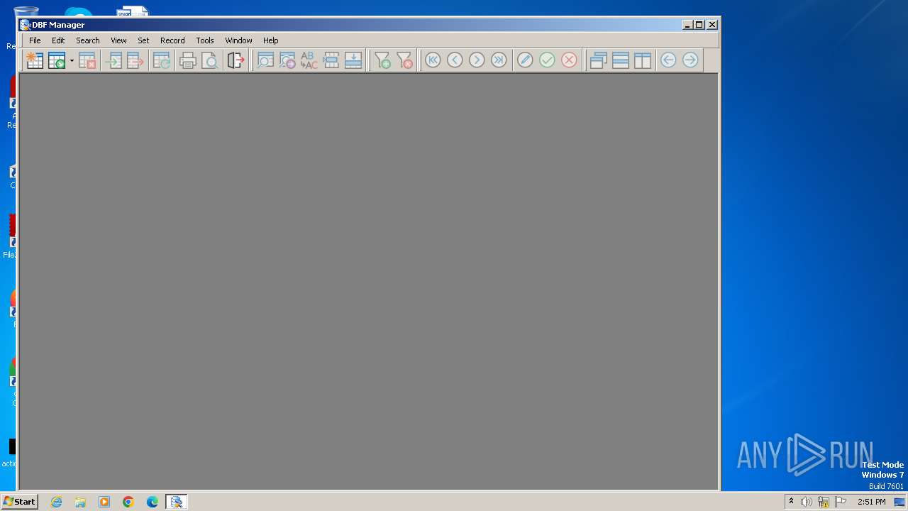Click the Open table toolbar icon
This screenshot has height=511, width=908.
[56, 60]
